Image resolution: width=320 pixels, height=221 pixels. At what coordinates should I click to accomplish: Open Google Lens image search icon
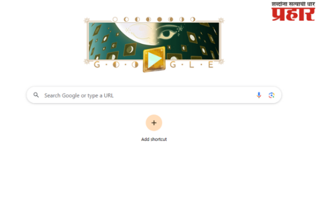(x=271, y=95)
